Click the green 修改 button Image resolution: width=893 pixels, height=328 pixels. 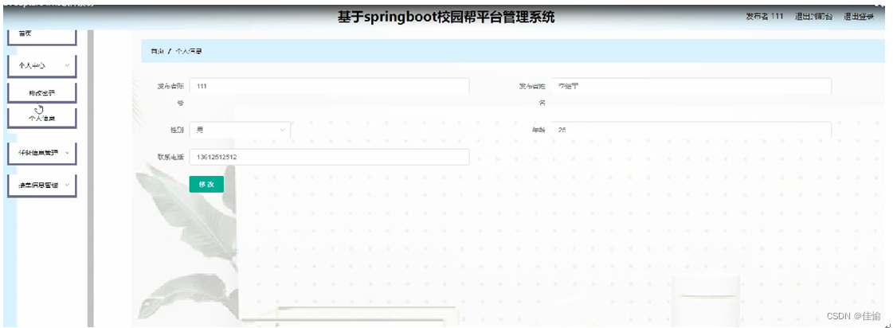(206, 185)
